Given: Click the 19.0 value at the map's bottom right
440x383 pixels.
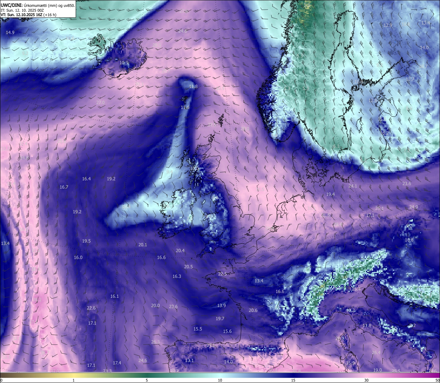Looking at the screenshot, I should 377,370.
